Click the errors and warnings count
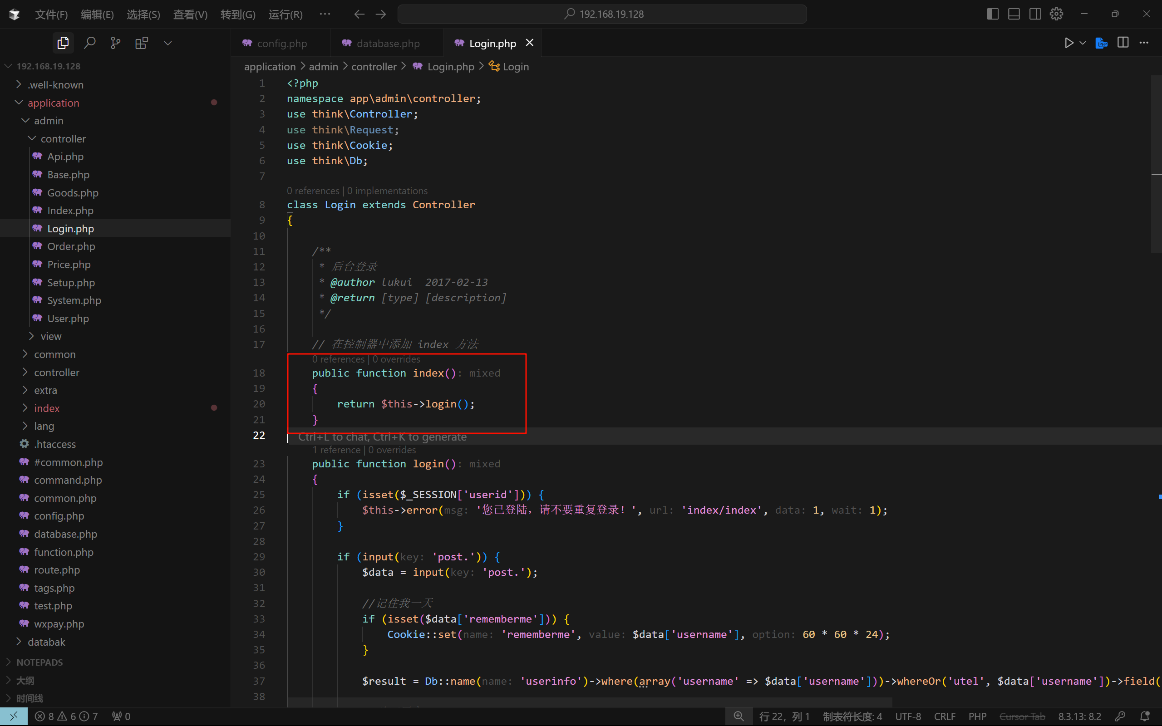 (x=66, y=716)
